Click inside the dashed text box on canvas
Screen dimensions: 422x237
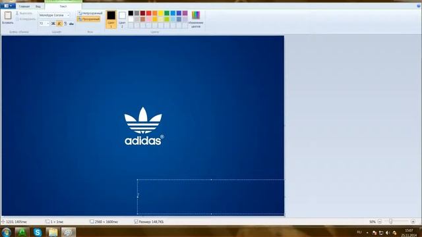click(211, 197)
